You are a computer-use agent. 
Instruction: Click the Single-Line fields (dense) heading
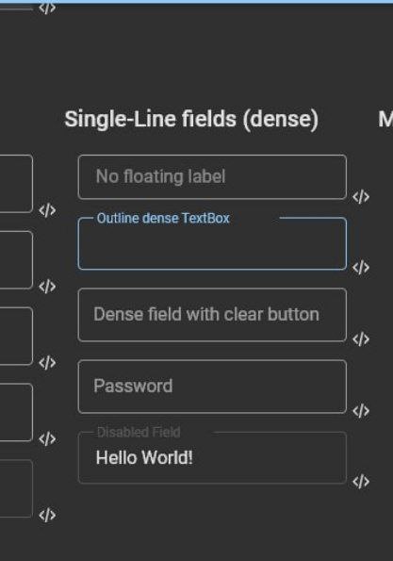(191, 119)
